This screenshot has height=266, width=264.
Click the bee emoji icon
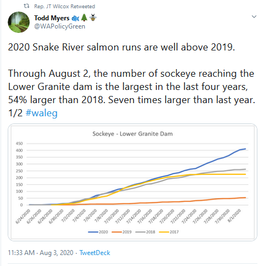coord(93,18)
